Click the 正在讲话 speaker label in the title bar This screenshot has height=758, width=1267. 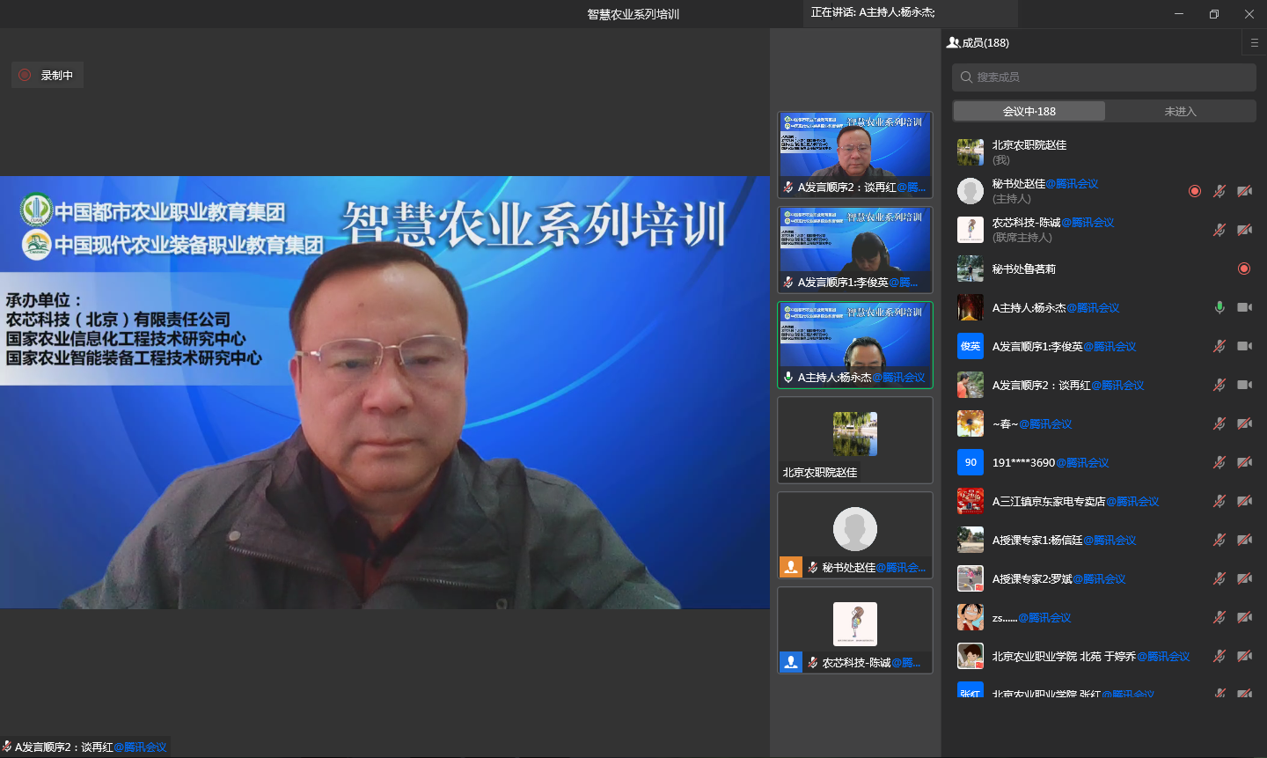(873, 12)
